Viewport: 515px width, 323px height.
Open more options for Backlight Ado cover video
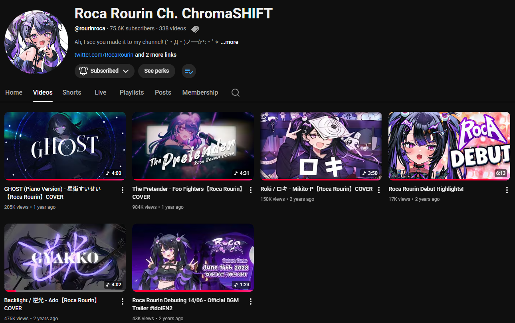[x=123, y=301]
